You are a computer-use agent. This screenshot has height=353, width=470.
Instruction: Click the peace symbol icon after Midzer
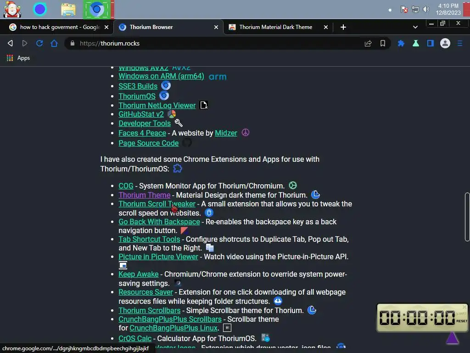pyautogui.click(x=246, y=133)
